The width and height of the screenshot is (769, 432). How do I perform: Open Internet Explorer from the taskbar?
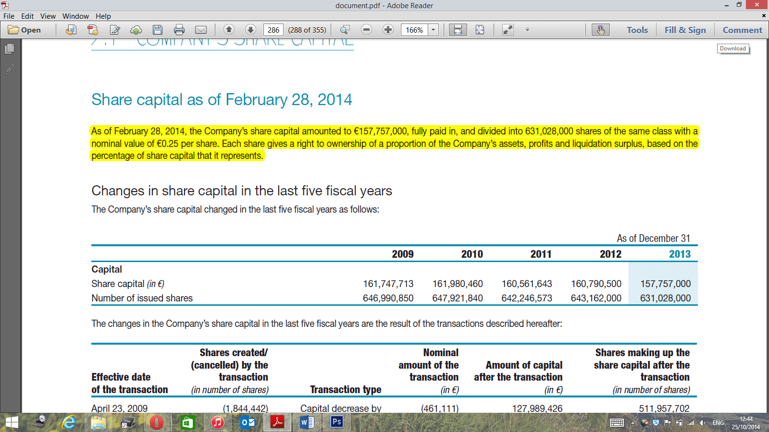70,422
